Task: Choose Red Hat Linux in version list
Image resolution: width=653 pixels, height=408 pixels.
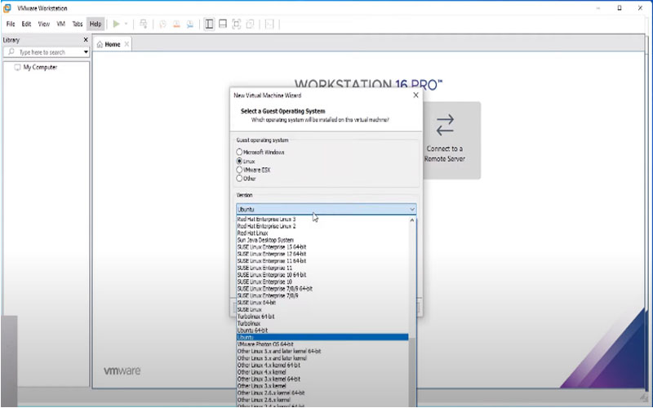Action: click(322, 233)
